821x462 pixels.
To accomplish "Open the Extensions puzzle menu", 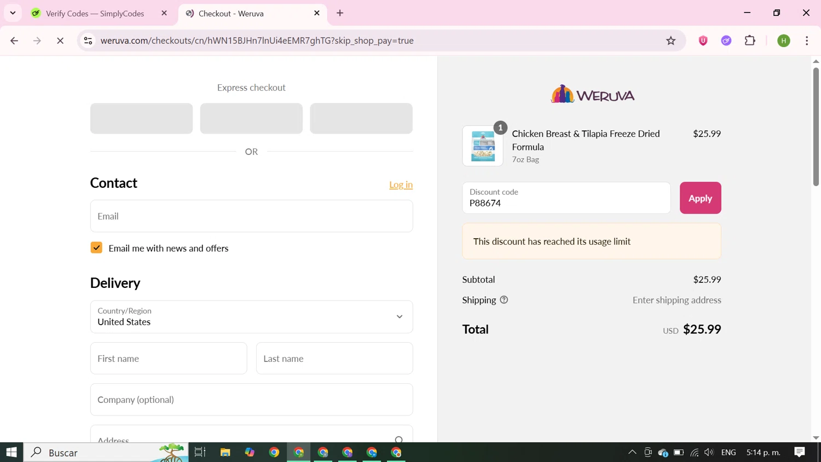I will pyautogui.click(x=750, y=41).
